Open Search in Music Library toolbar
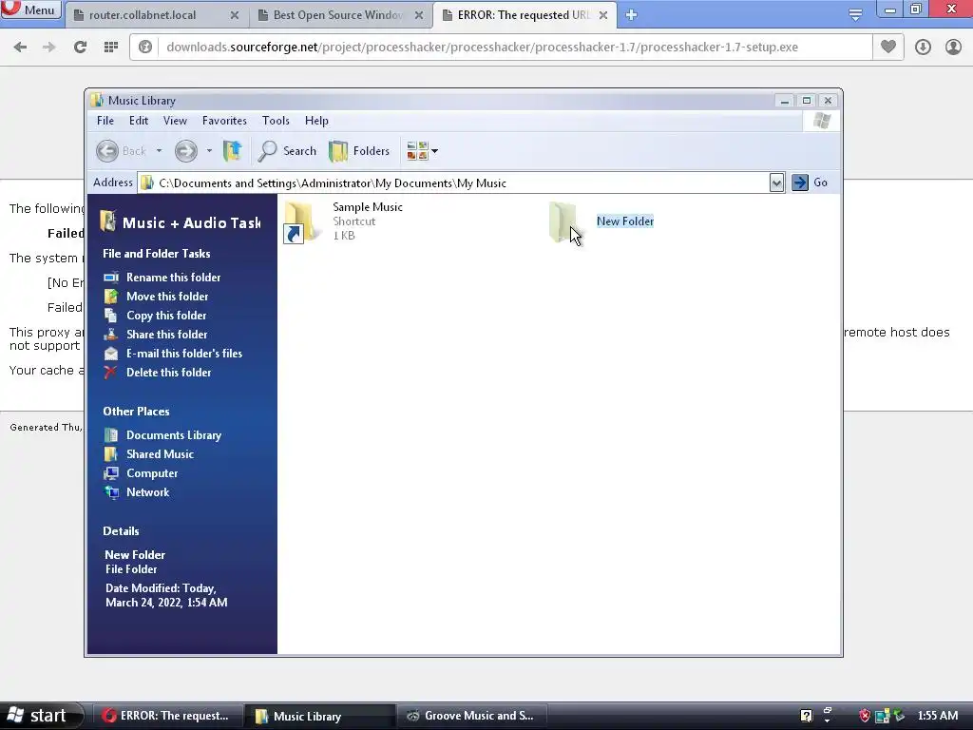The height and width of the screenshot is (730, 973). (287, 151)
